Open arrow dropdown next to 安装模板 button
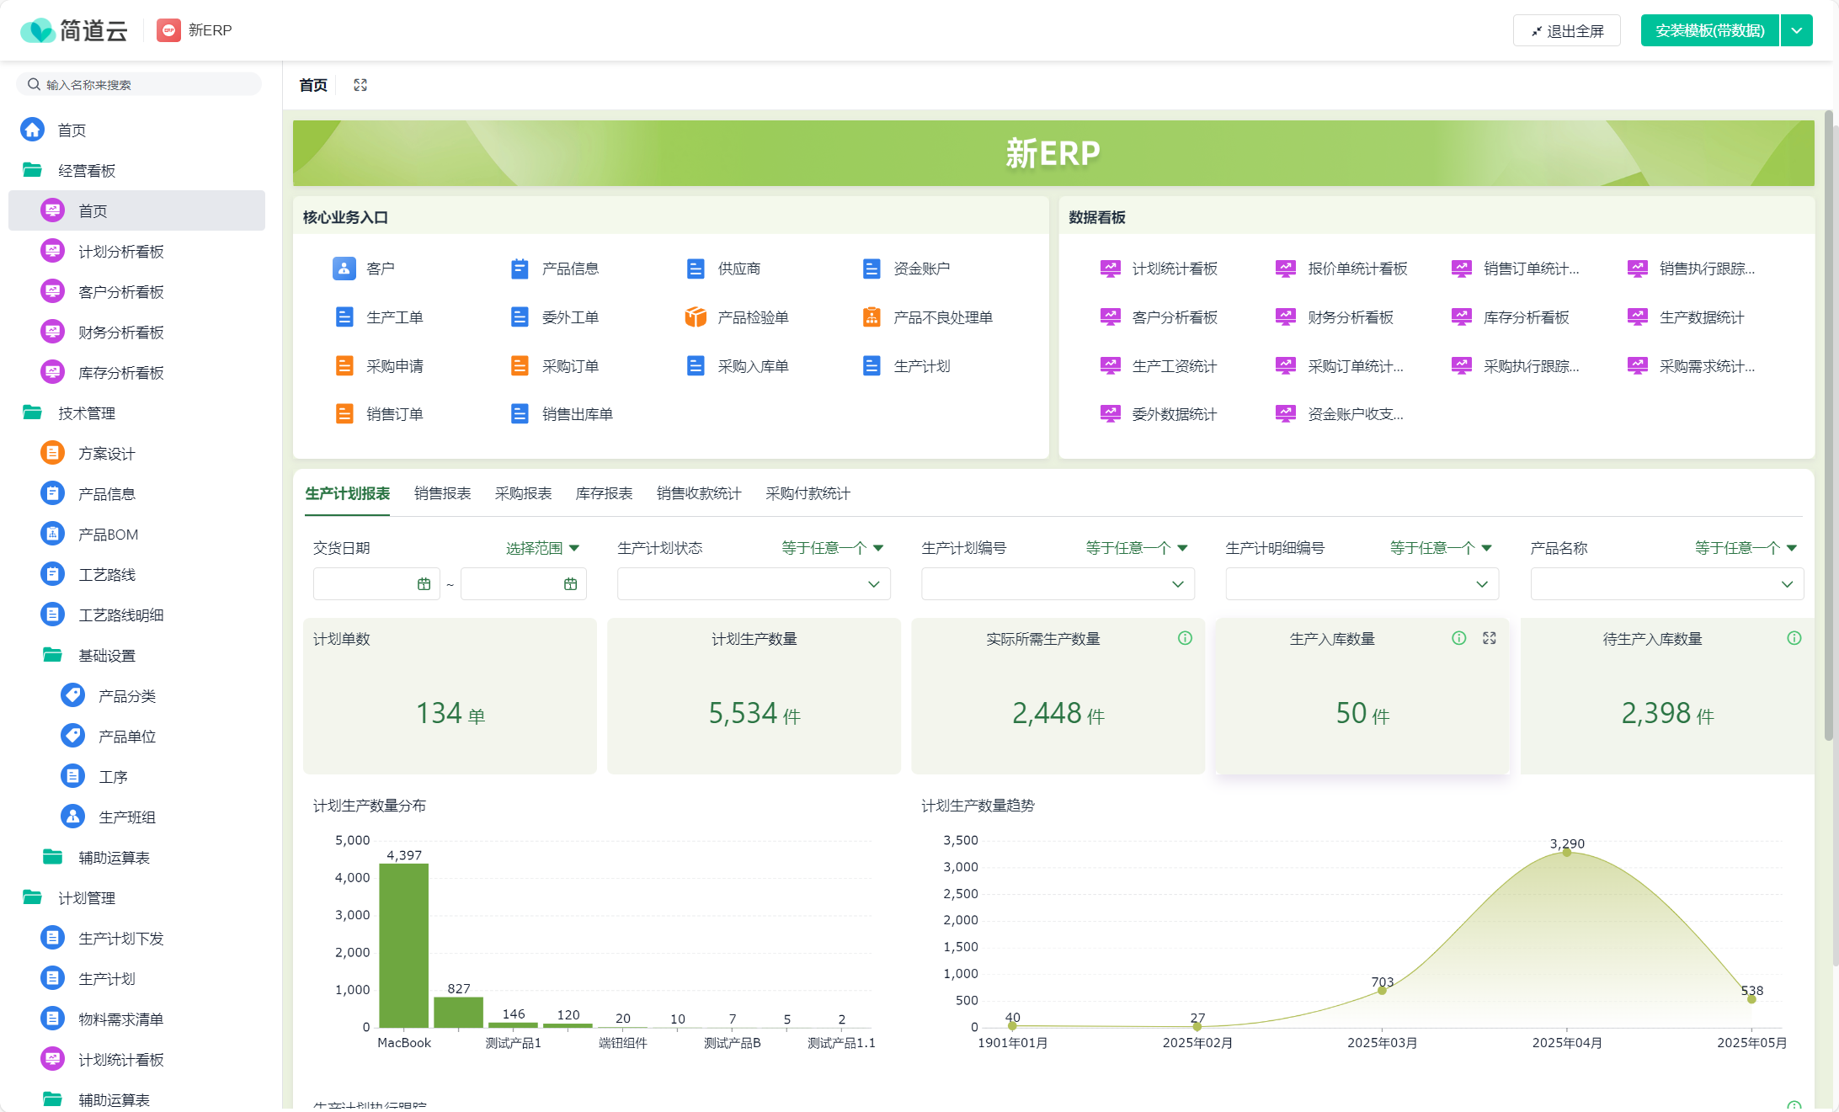Screen dimensions: 1839x1112 pyautogui.click(x=1797, y=31)
